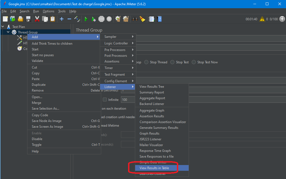This screenshot has width=286, height=179.
Task: Click the Open file folder icon
Action: pyautogui.click(x=20, y=19)
